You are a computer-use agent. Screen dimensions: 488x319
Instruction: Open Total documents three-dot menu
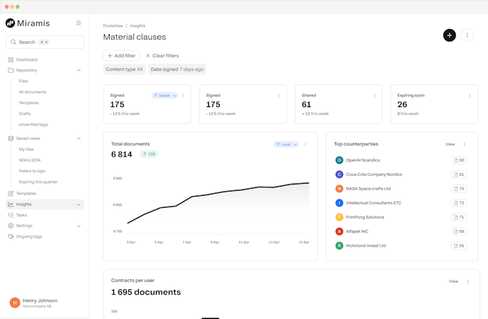point(305,145)
